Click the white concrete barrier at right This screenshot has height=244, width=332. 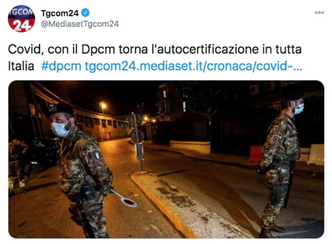[316, 154]
